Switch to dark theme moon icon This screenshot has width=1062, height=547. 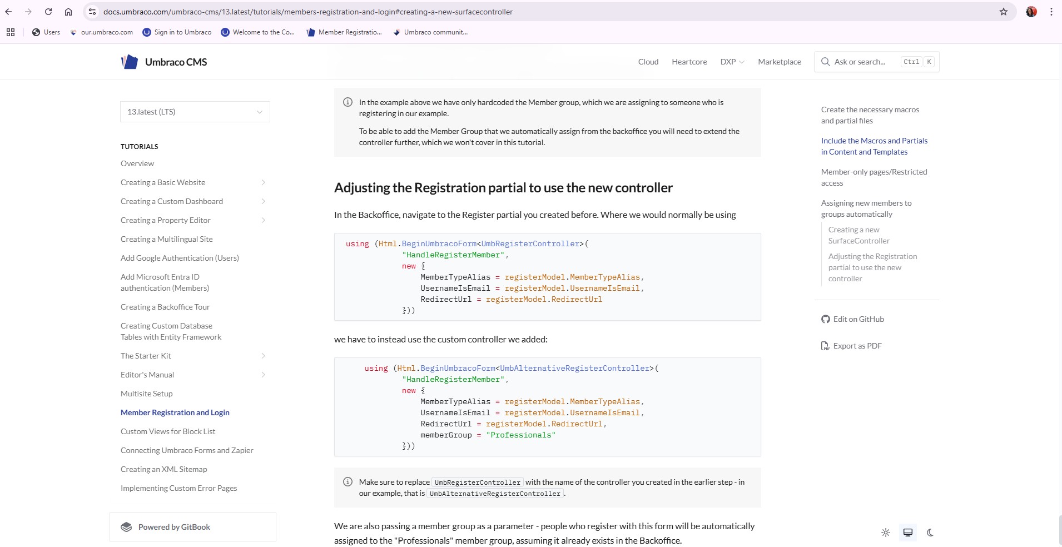pos(930,533)
